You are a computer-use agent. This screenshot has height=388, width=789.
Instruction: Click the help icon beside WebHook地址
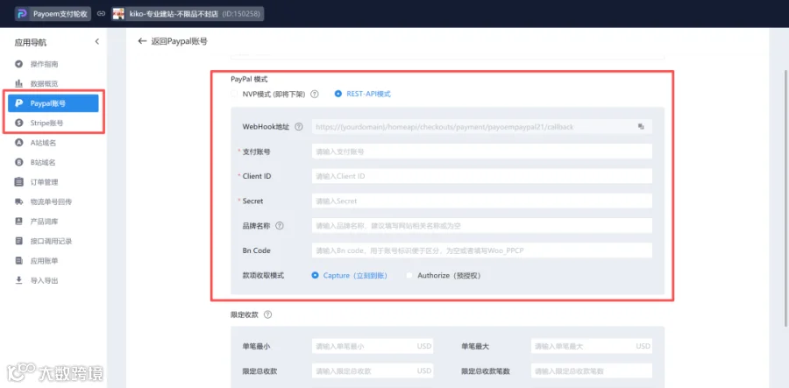(x=298, y=127)
